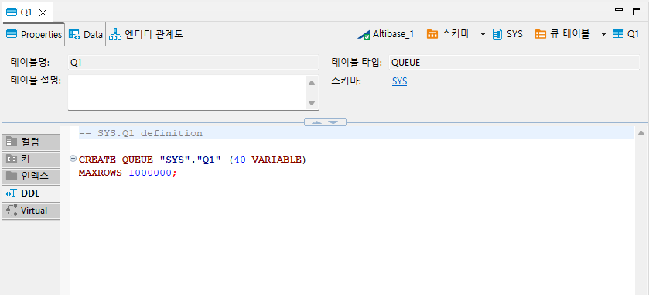The width and height of the screenshot is (649, 295).
Task: Click the panel divider collapse up arrow
Action: [316, 122]
